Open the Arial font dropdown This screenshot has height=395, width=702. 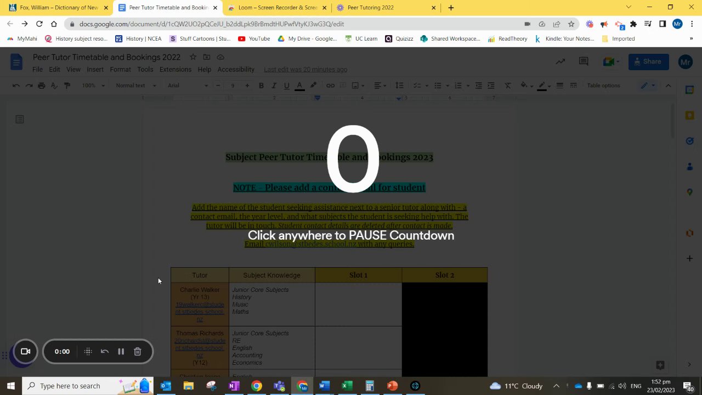[188, 86]
